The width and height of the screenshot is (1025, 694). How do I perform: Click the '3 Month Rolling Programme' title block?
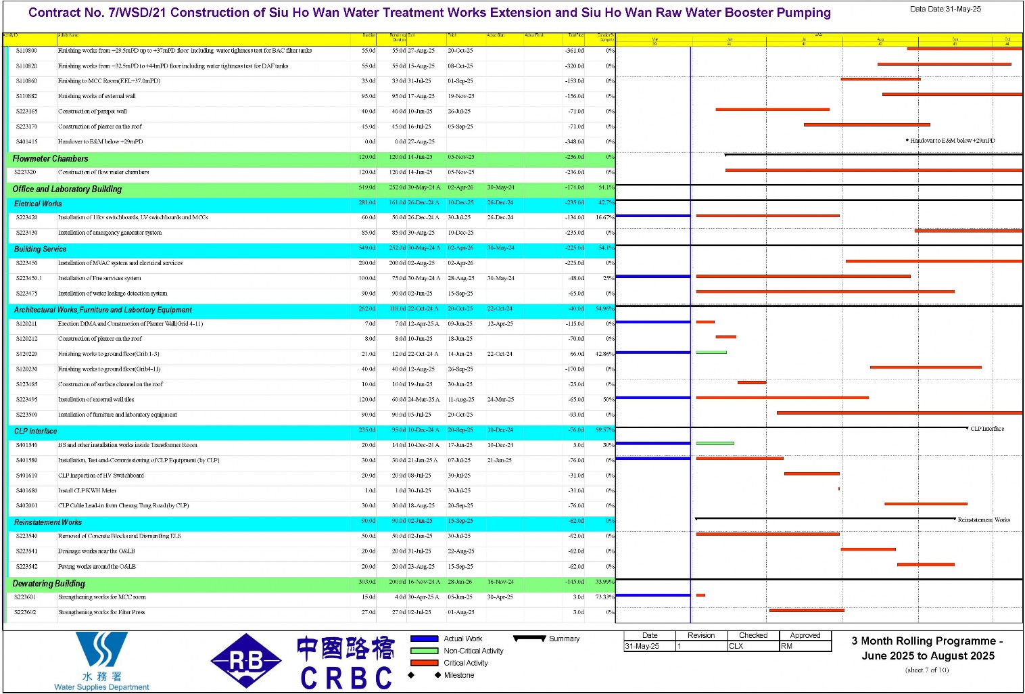click(x=927, y=648)
